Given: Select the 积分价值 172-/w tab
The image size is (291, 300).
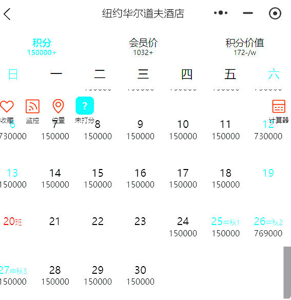Looking at the screenshot, I should pos(245,47).
